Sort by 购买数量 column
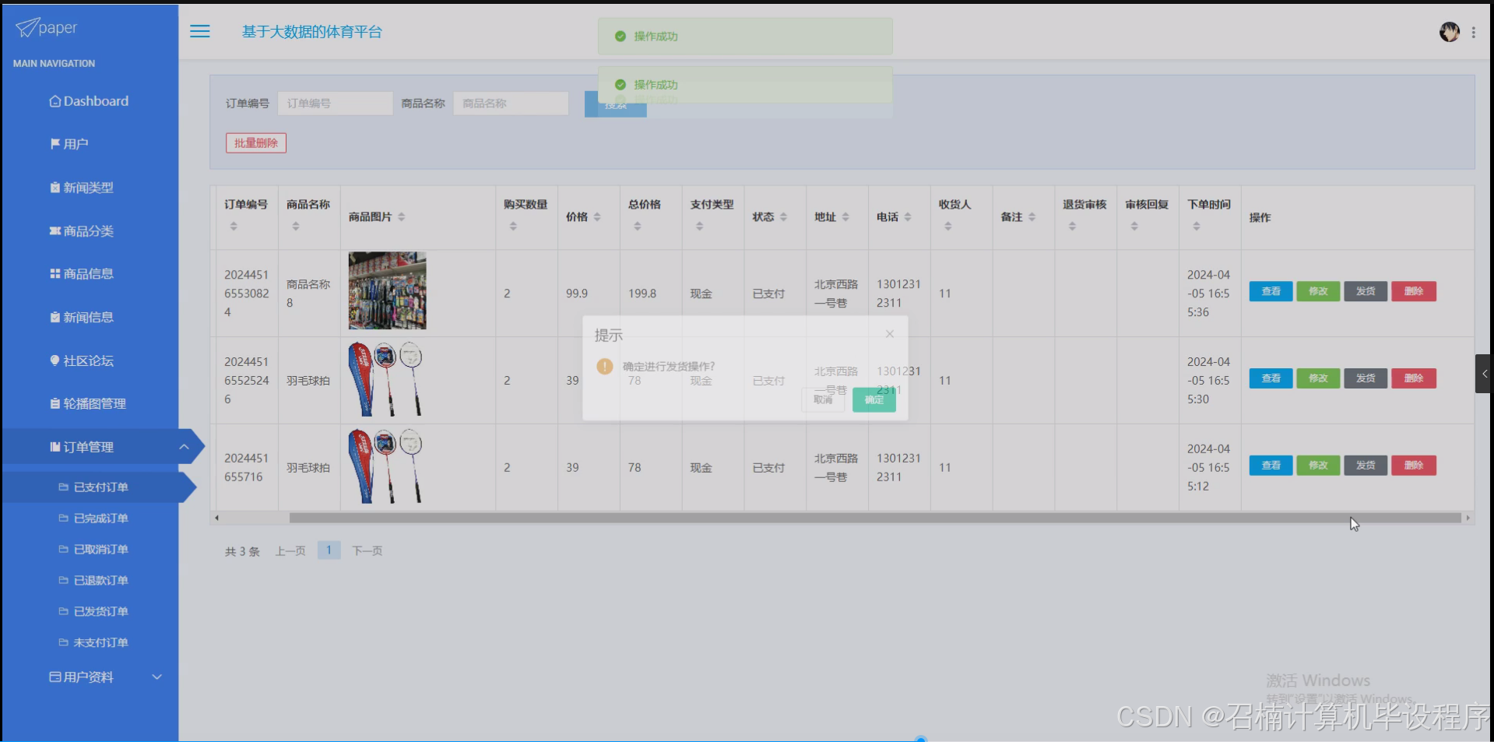Image resolution: width=1494 pixels, height=742 pixels. pos(513,227)
